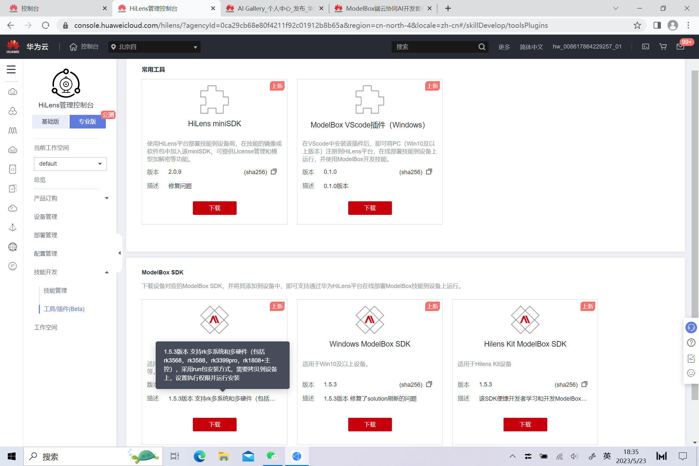699x466 pixels.
Task: Copy the HiLens miniSDK sha256 hash
Action: click(x=274, y=172)
